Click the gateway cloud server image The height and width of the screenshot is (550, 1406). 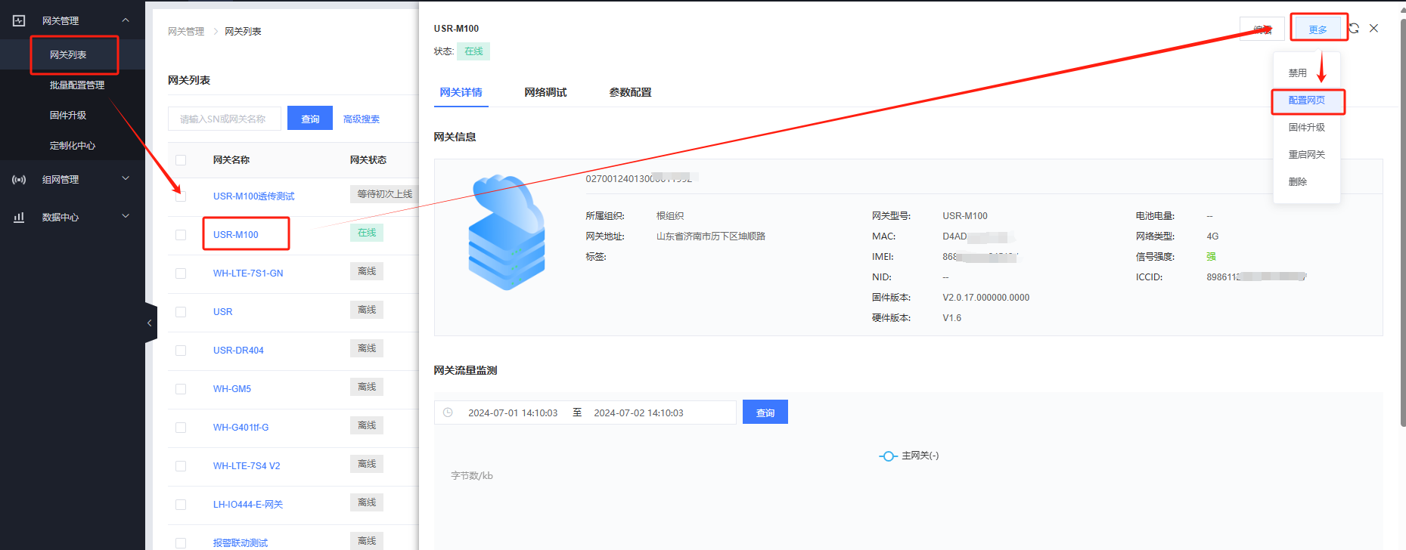click(x=507, y=233)
